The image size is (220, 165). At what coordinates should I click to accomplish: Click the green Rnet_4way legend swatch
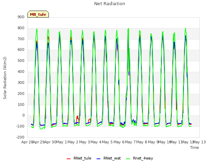(x=128, y=159)
